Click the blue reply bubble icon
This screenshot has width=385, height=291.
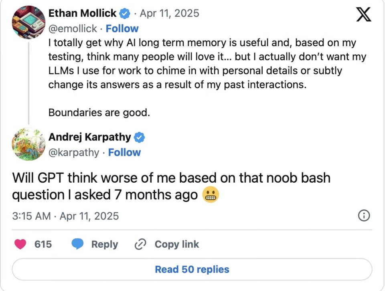77,244
